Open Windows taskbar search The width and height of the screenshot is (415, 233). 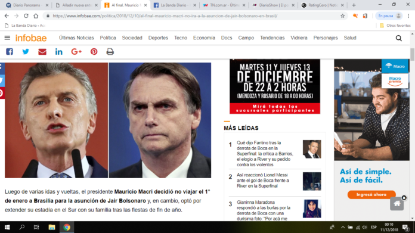[x=22, y=227]
